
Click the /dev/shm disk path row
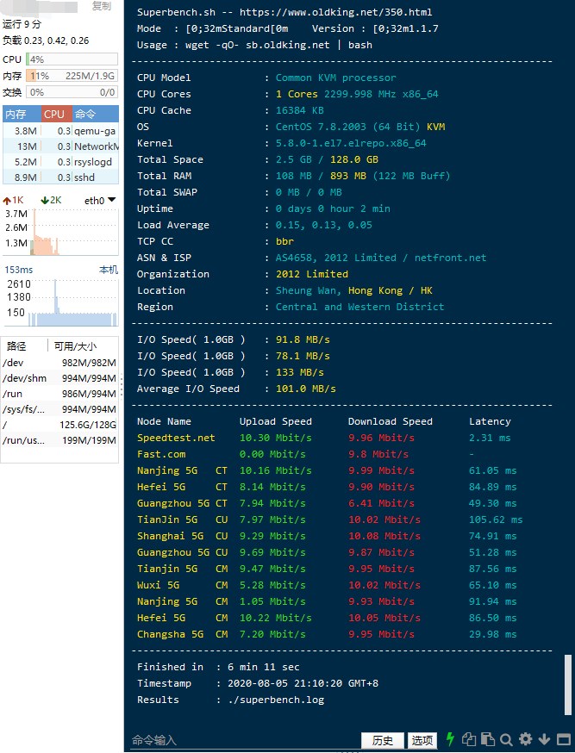pos(59,378)
